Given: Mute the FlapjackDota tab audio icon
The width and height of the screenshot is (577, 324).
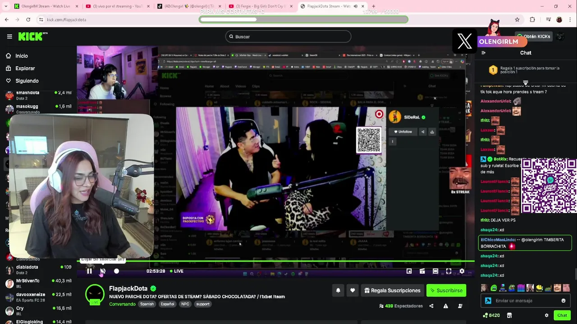Looking at the screenshot, I should pos(355,6).
